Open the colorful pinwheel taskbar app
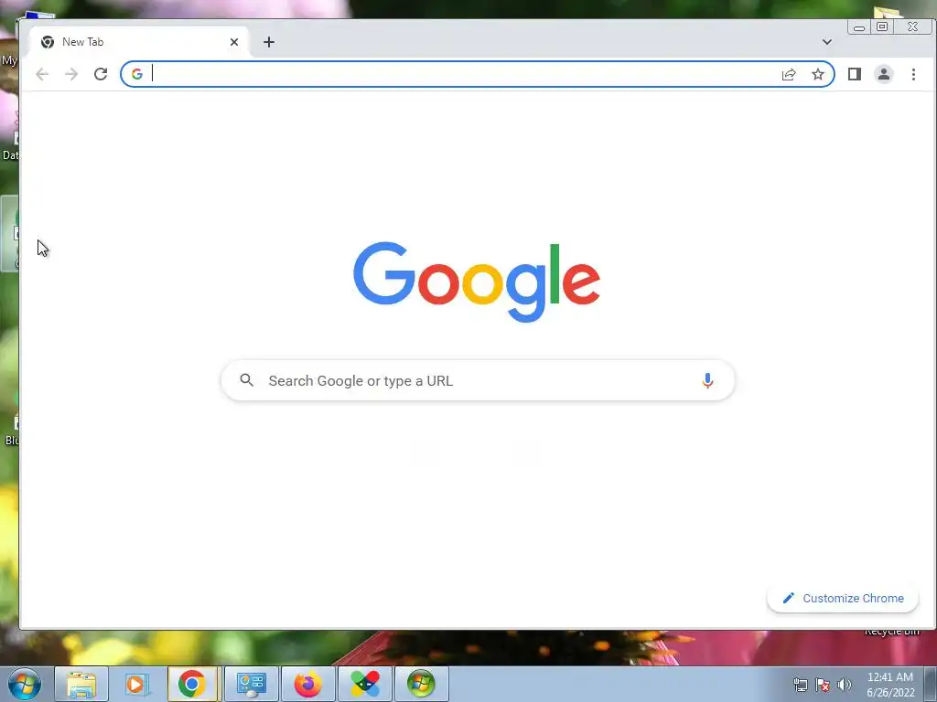The height and width of the screenshot is (702, 937). [x=364, y=684]
